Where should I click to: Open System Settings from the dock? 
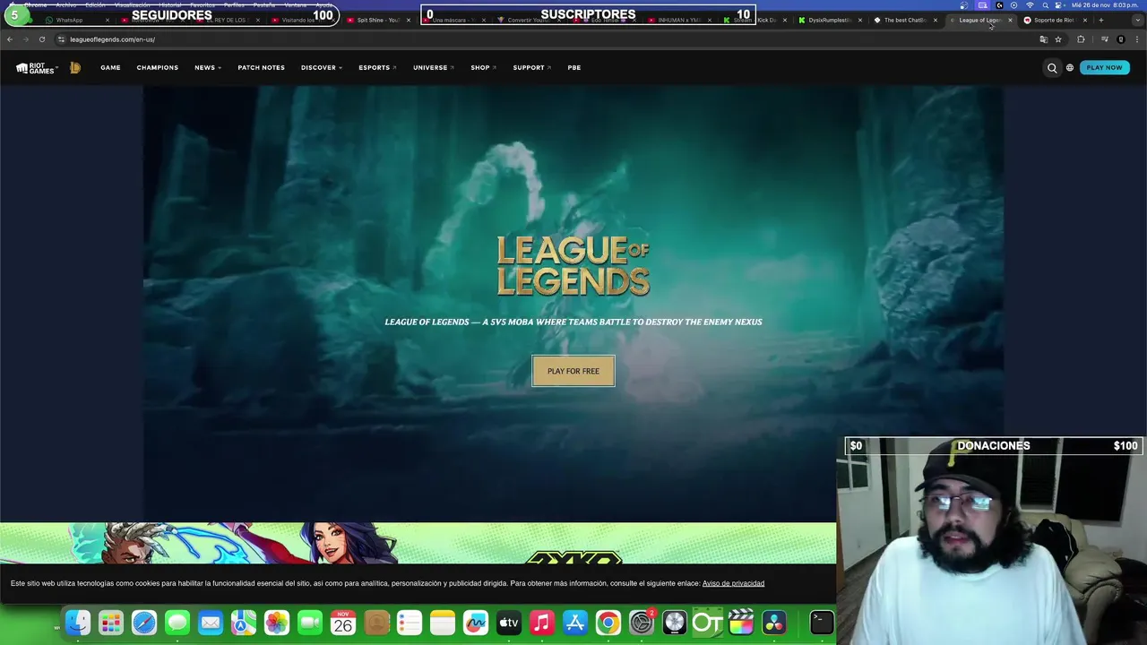click(x=642, y=622)
